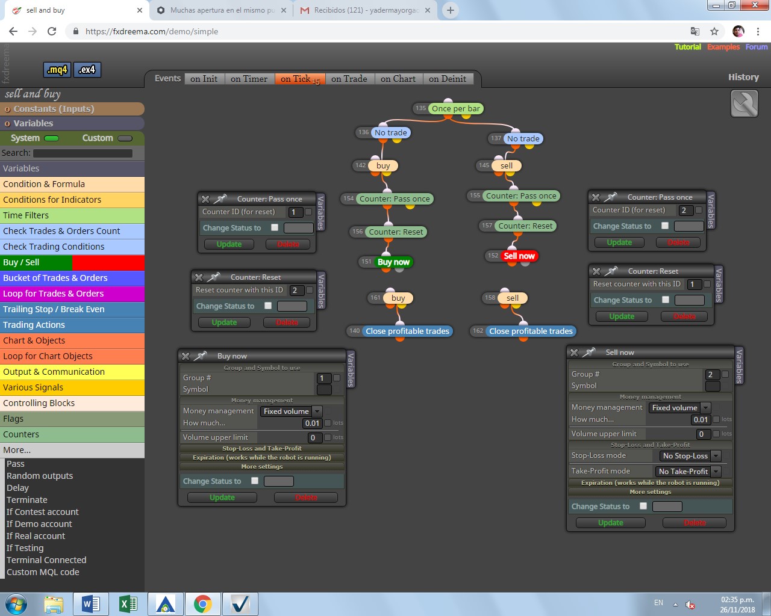Switch to the on Init tab

[204, 79]
